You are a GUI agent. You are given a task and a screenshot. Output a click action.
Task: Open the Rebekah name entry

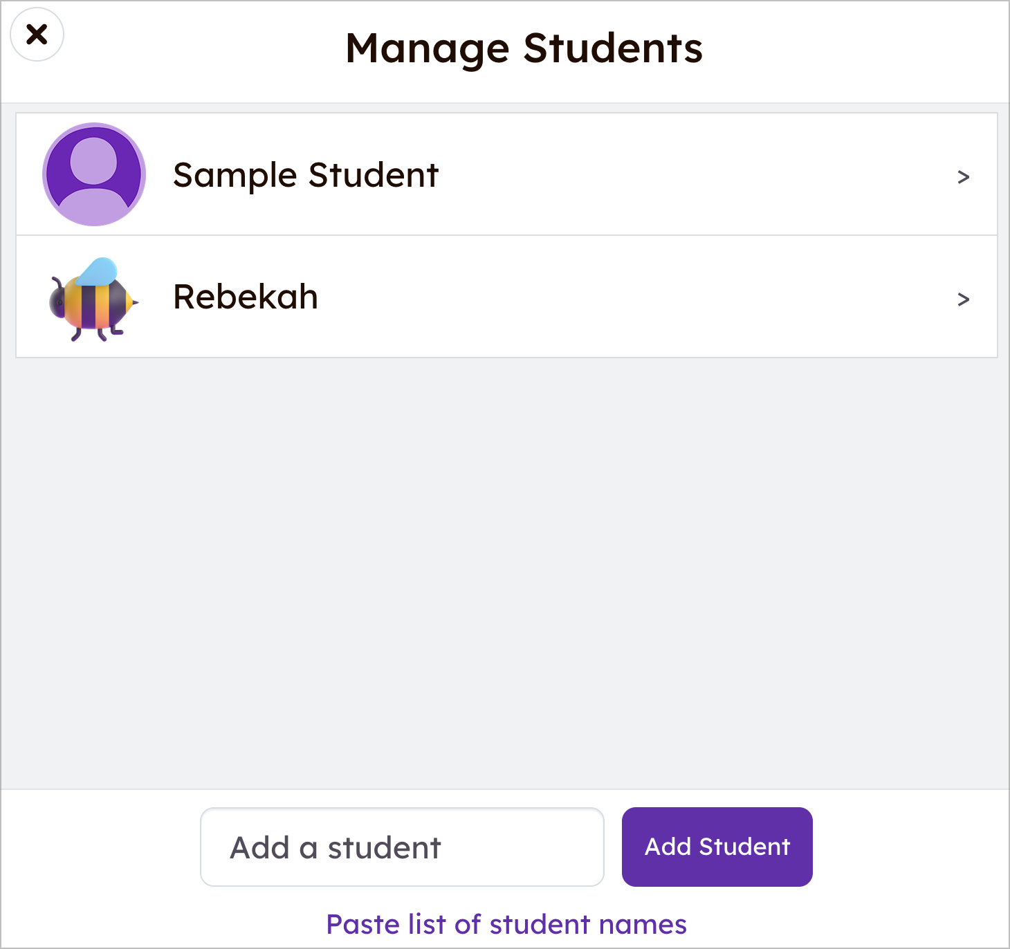pyautogui.click(x=506, y=297)
